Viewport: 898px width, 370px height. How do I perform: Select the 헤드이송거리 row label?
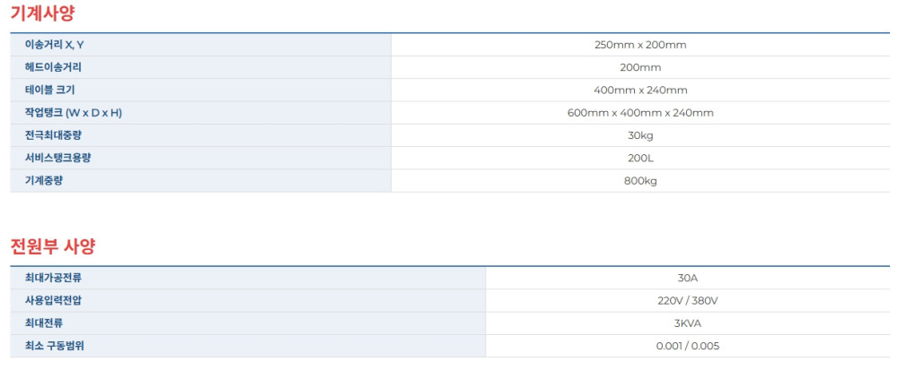pos(59,67)
